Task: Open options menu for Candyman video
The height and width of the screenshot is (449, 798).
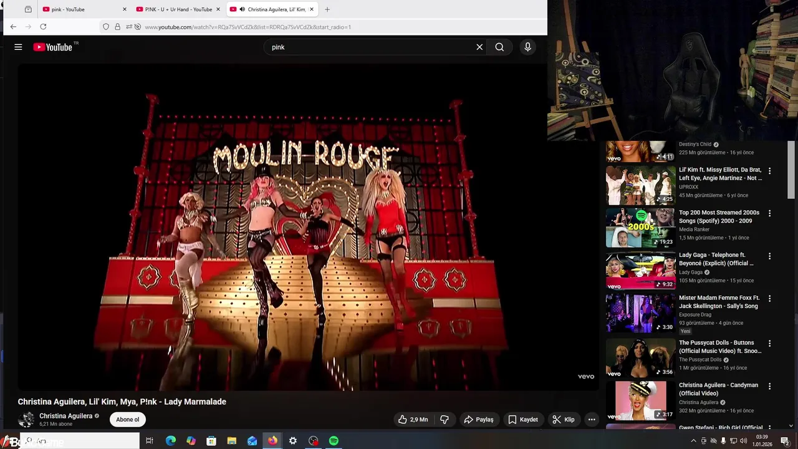Action: 769,386
